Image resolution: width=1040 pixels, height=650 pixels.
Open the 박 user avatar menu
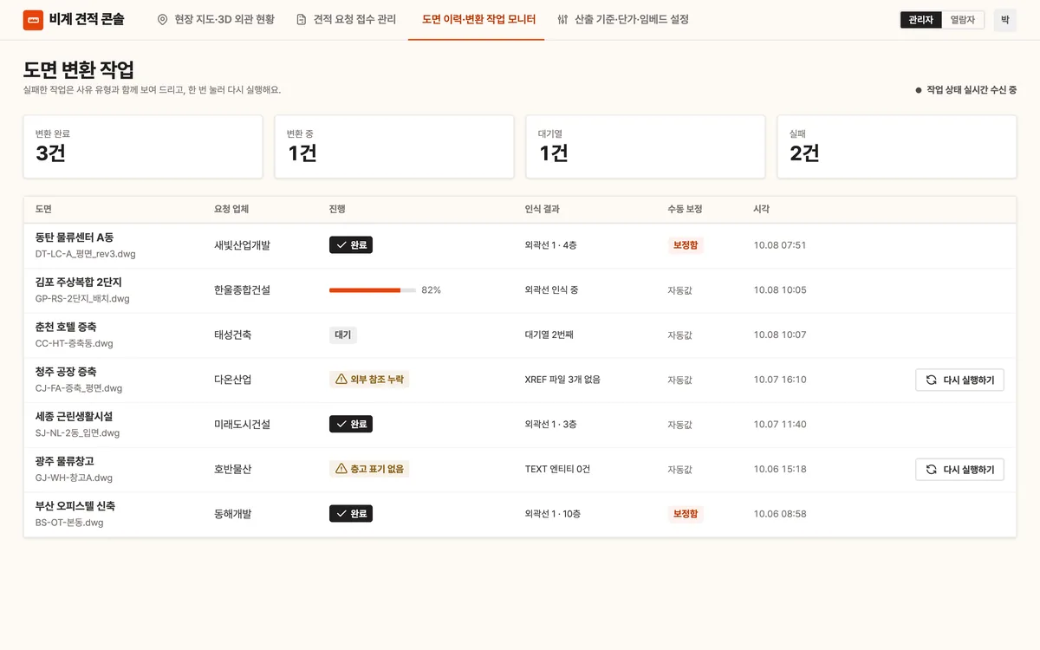(1005, 19)
